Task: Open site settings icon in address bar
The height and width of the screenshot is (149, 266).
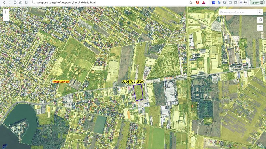Action: [x=33, y=3]
